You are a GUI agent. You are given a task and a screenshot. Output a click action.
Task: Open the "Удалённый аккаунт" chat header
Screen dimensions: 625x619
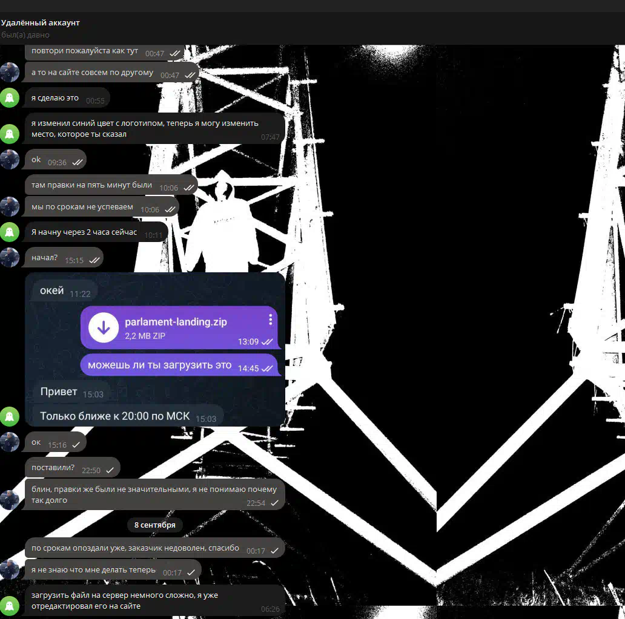pyautogui.click(x=40, y=23)
